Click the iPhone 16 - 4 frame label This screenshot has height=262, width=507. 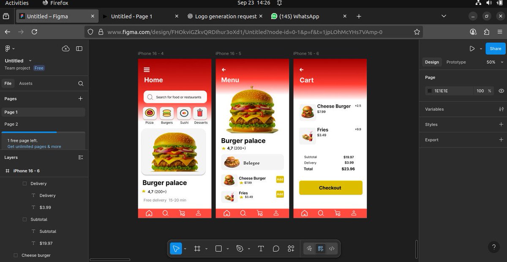(151, 54)
